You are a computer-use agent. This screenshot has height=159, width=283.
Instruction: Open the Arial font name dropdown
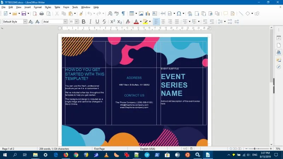pyautogui.click(x=65, y=22)
